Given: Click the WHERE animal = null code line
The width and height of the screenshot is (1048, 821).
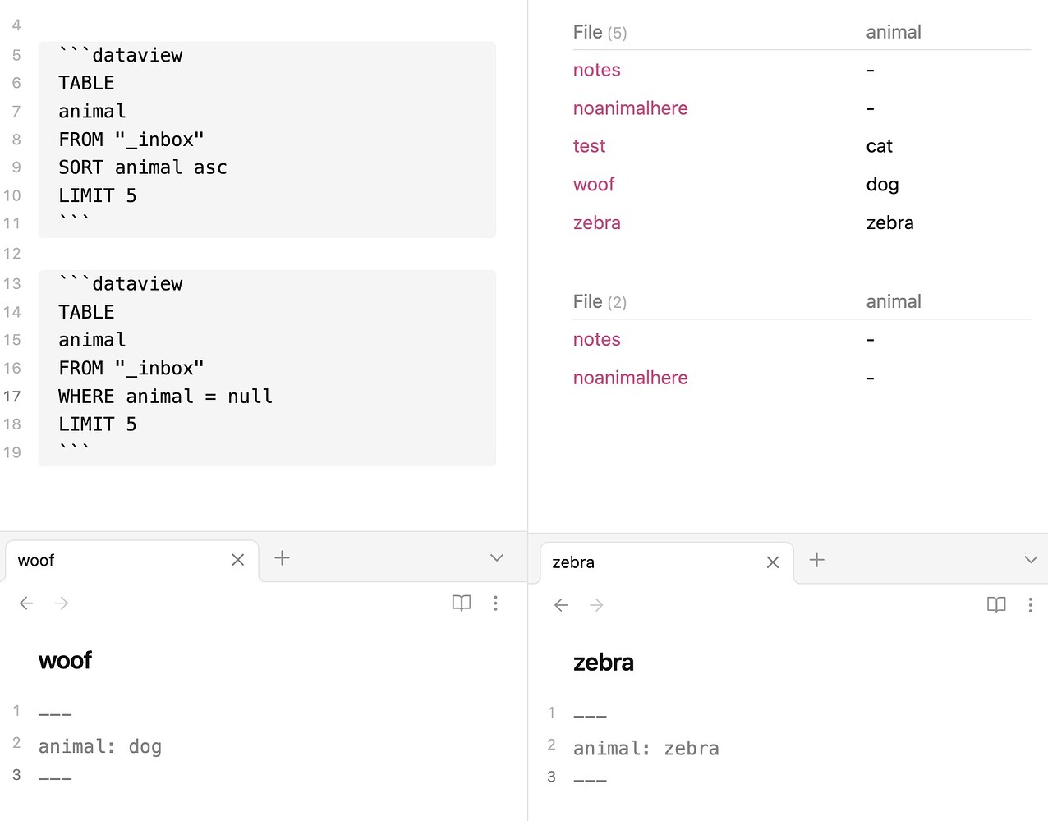Looking at the screenshot, I should (x=165, y=397).
